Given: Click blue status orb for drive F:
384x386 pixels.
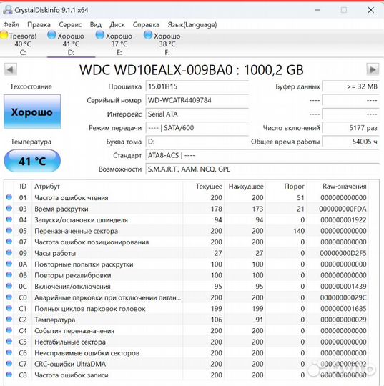Looking at the screenshot, I should click(x=148, y=35).
